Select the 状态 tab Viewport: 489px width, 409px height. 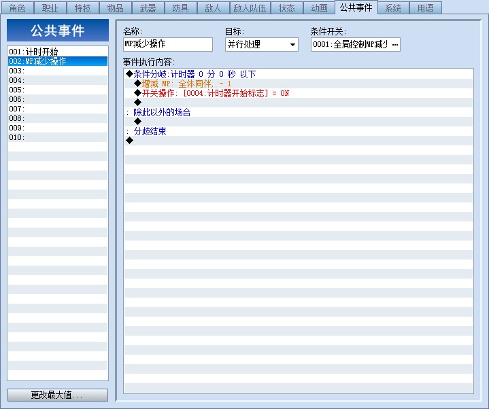point(287,7)
